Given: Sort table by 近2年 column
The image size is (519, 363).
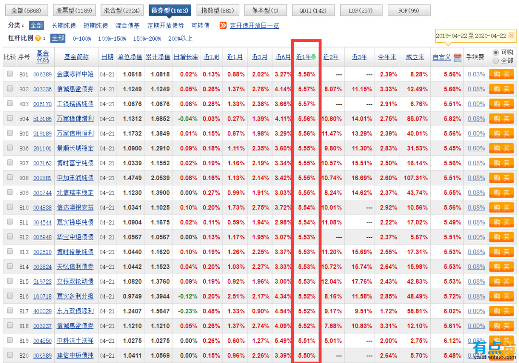Looking at the screenshot, I should coord(331,57).
